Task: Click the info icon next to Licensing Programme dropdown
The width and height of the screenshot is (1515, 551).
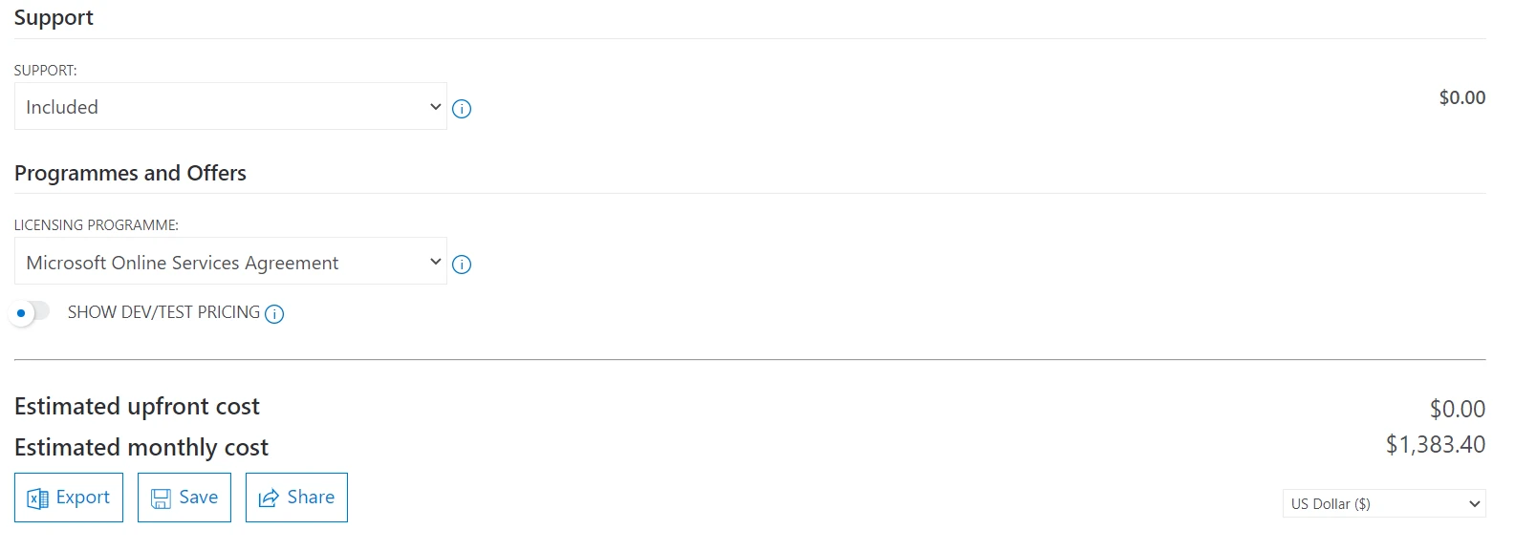Action: [x=462, y=265]
